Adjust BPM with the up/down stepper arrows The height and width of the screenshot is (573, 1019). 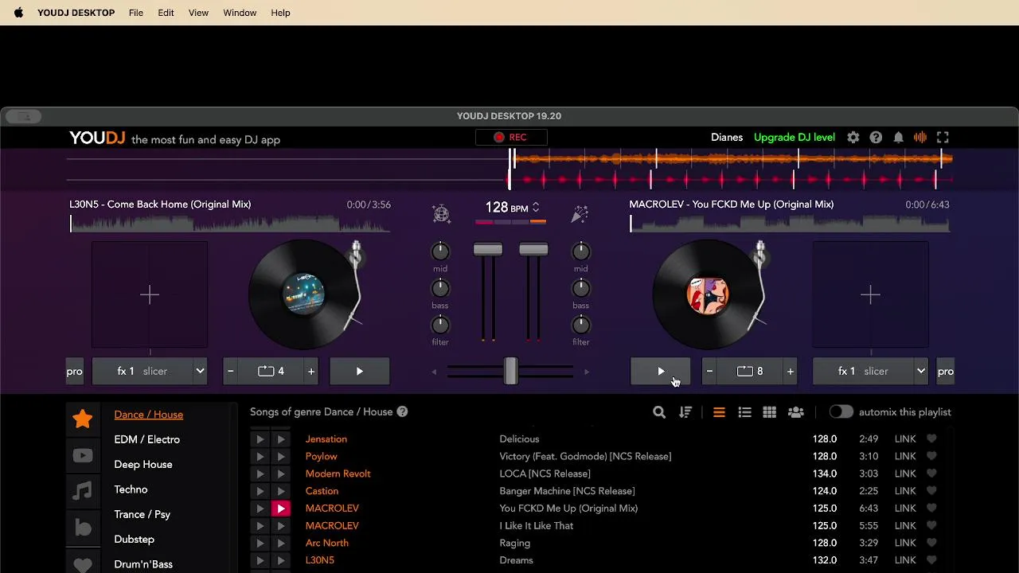click(535, 208)
